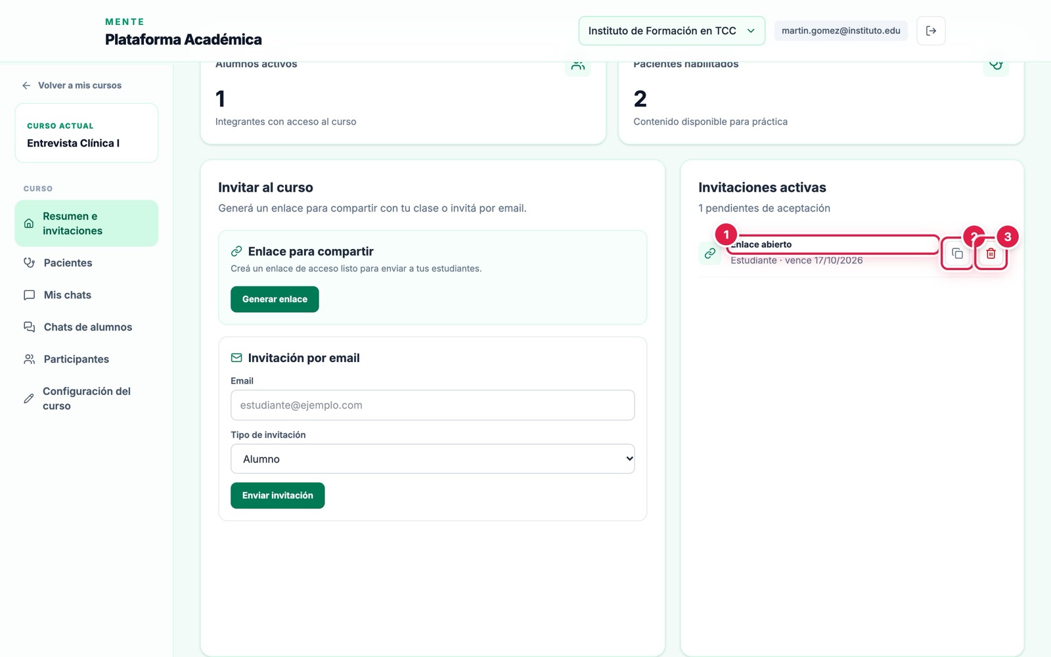The image size is (1051, 657).
Task: Click users icon on Alumnos activos card
Action: 578,65
